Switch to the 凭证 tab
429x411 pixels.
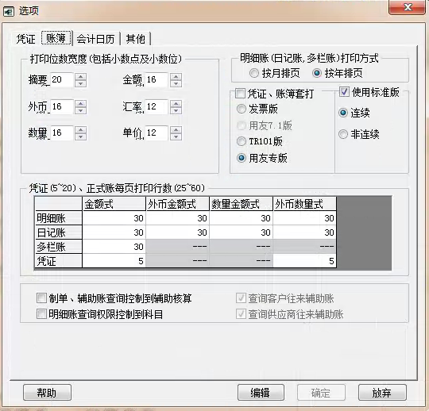click(25, 39)
